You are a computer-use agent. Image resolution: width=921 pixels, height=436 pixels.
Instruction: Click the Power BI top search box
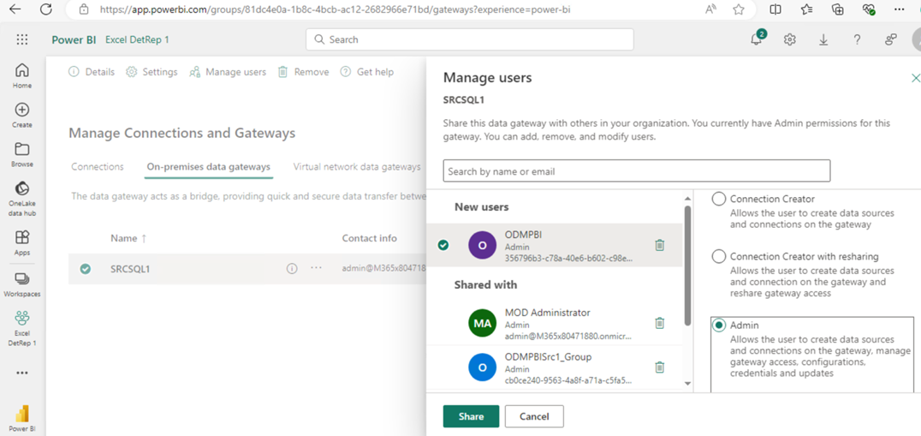470,39
